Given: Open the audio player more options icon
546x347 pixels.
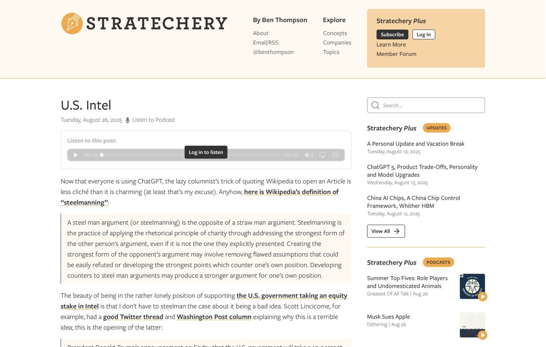Looking at the screenshot, I should 335,155.
